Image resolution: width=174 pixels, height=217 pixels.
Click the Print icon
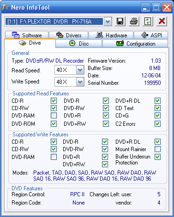(134, 21)
